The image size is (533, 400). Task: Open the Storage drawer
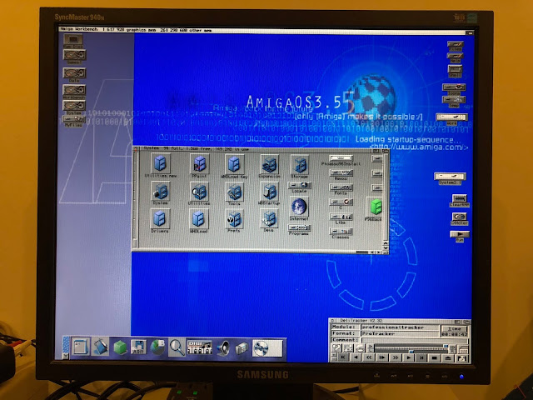(300, 164)
